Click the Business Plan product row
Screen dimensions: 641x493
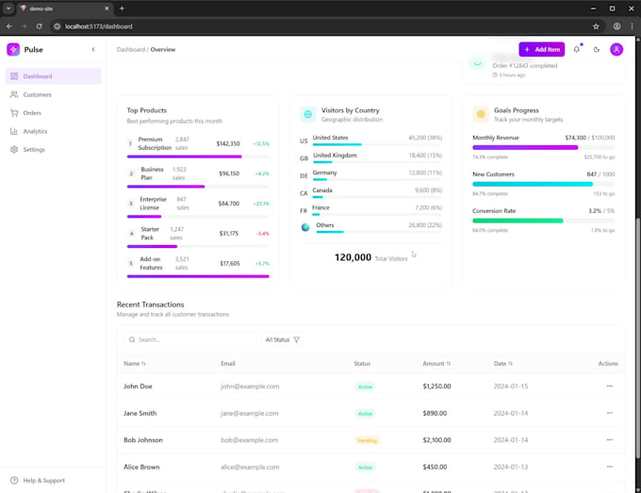tap(198, 176)
